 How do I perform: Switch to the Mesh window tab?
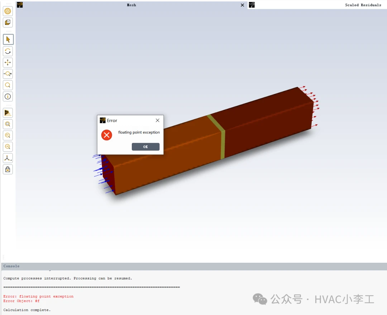point(131,5)
